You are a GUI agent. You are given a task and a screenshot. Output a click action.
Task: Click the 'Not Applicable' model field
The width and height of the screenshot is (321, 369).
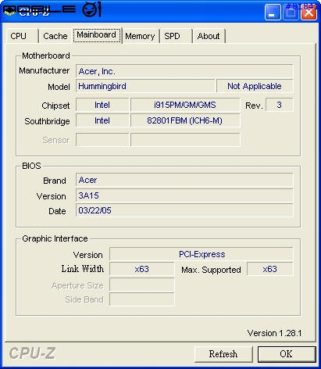point(255,86)
